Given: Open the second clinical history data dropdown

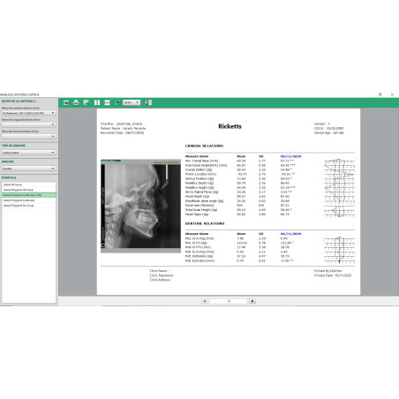Looking at the screenshot, I should coord(28,124).
